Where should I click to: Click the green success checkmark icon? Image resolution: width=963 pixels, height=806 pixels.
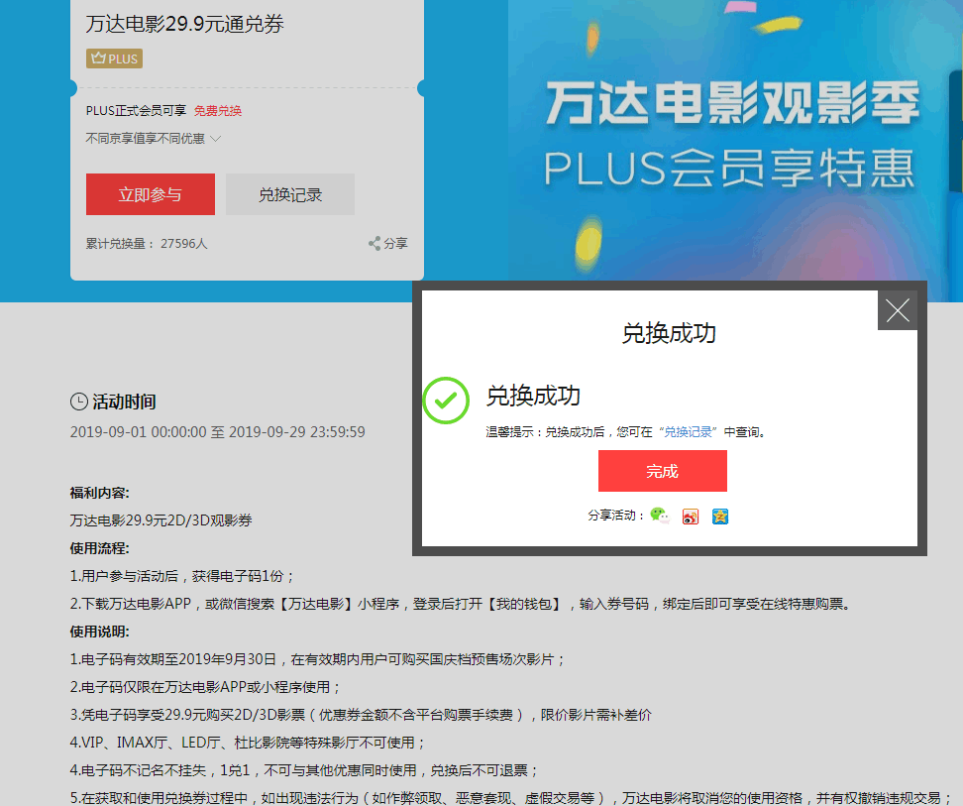[x=446, y=400]
